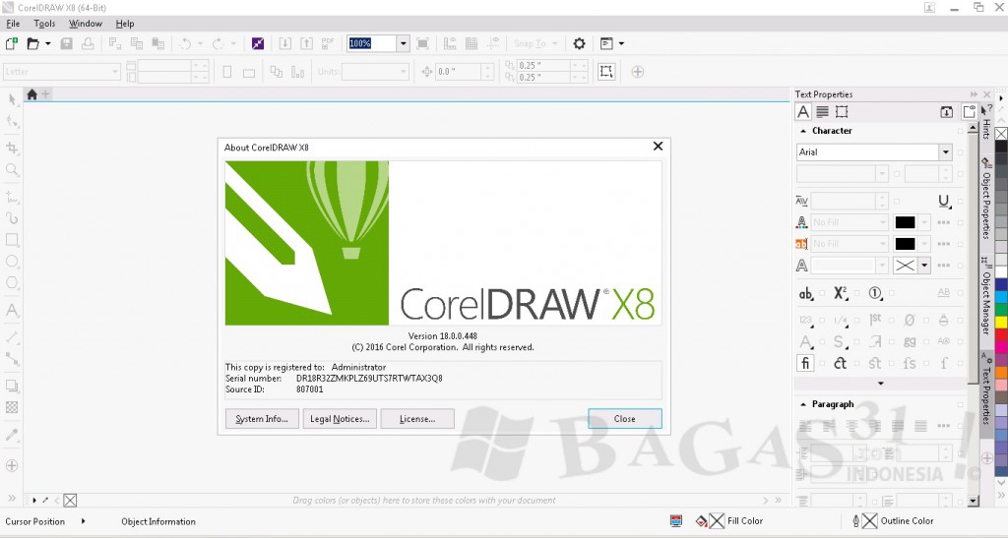
Task: Open a file with the Open folder icon
Action: pos(32,43)
